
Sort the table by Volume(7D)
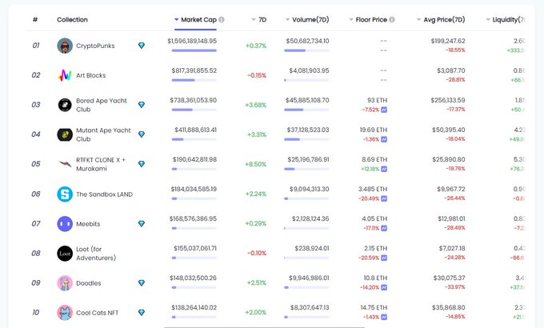click(307, 19)
